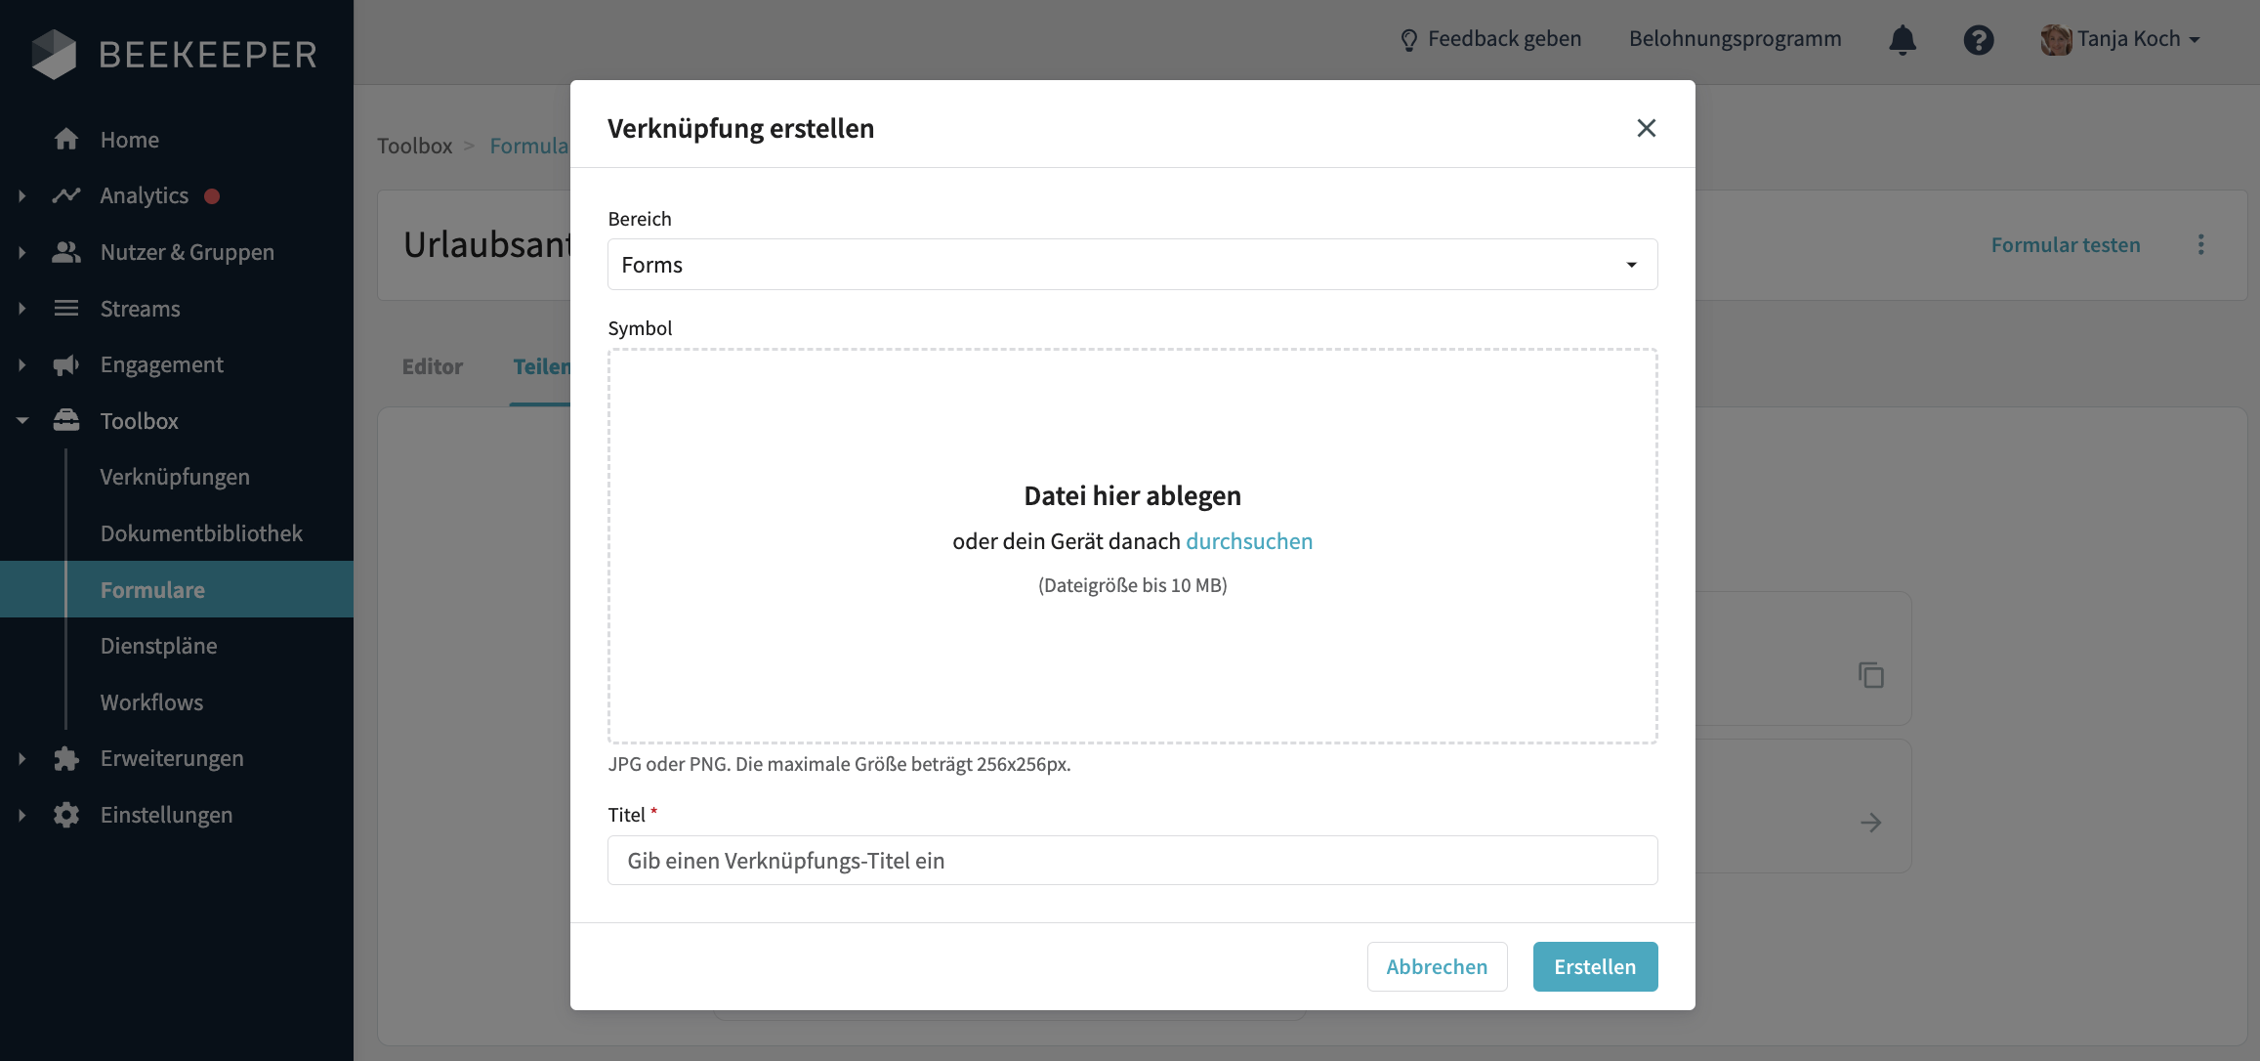Click inside the Verknüpfungs-Titel input field

point(1132,860)
